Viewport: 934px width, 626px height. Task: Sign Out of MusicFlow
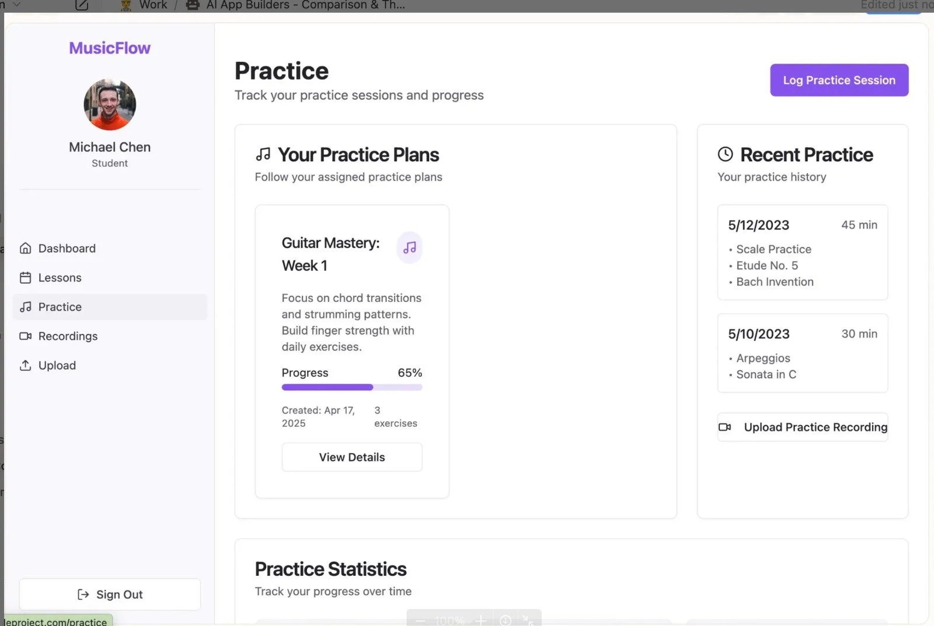point(110,594)
